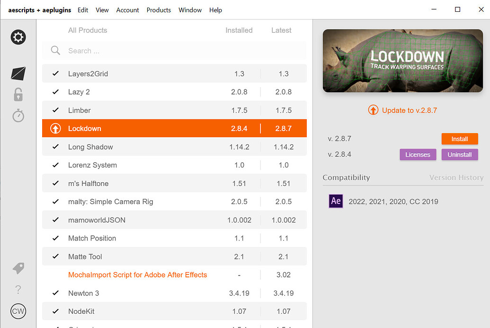Select the Match Position product row
Screen dimensions: 490x328
point(174,238)
